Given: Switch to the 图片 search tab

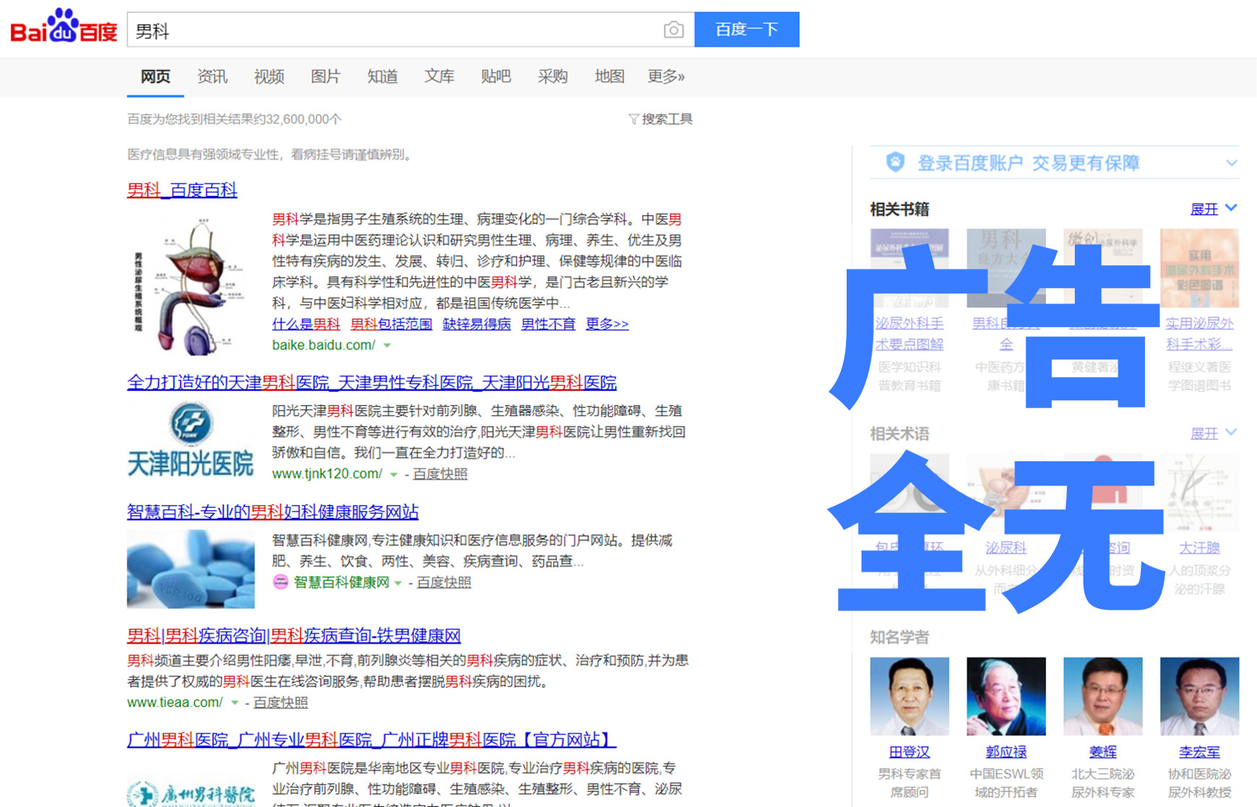Looking at the screenshot, I should point(325,77).
